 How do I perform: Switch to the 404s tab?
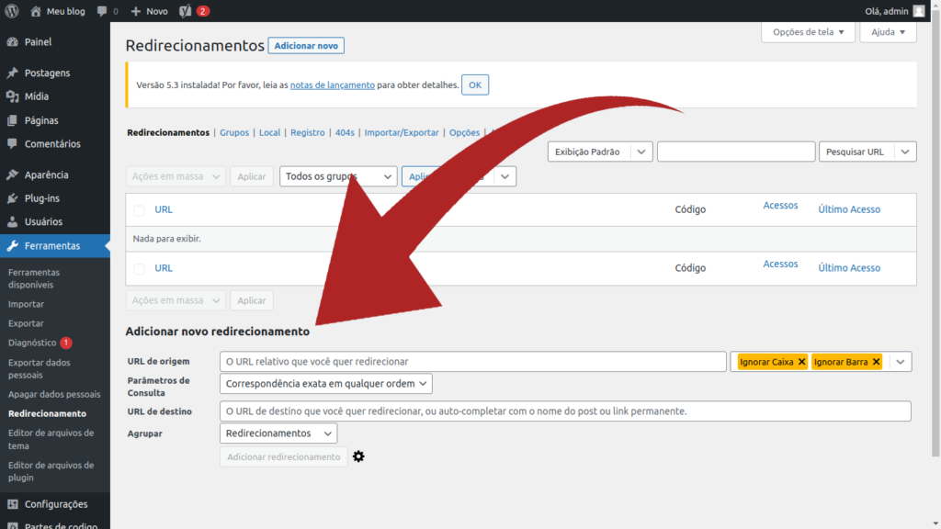tap(345, 132)
